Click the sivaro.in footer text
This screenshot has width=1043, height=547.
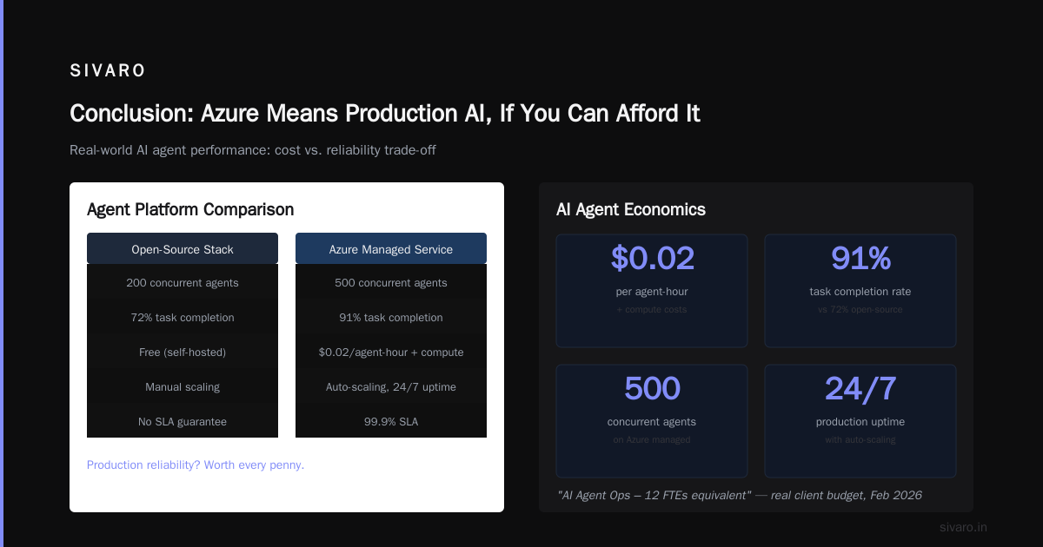[x=963, y=527]
